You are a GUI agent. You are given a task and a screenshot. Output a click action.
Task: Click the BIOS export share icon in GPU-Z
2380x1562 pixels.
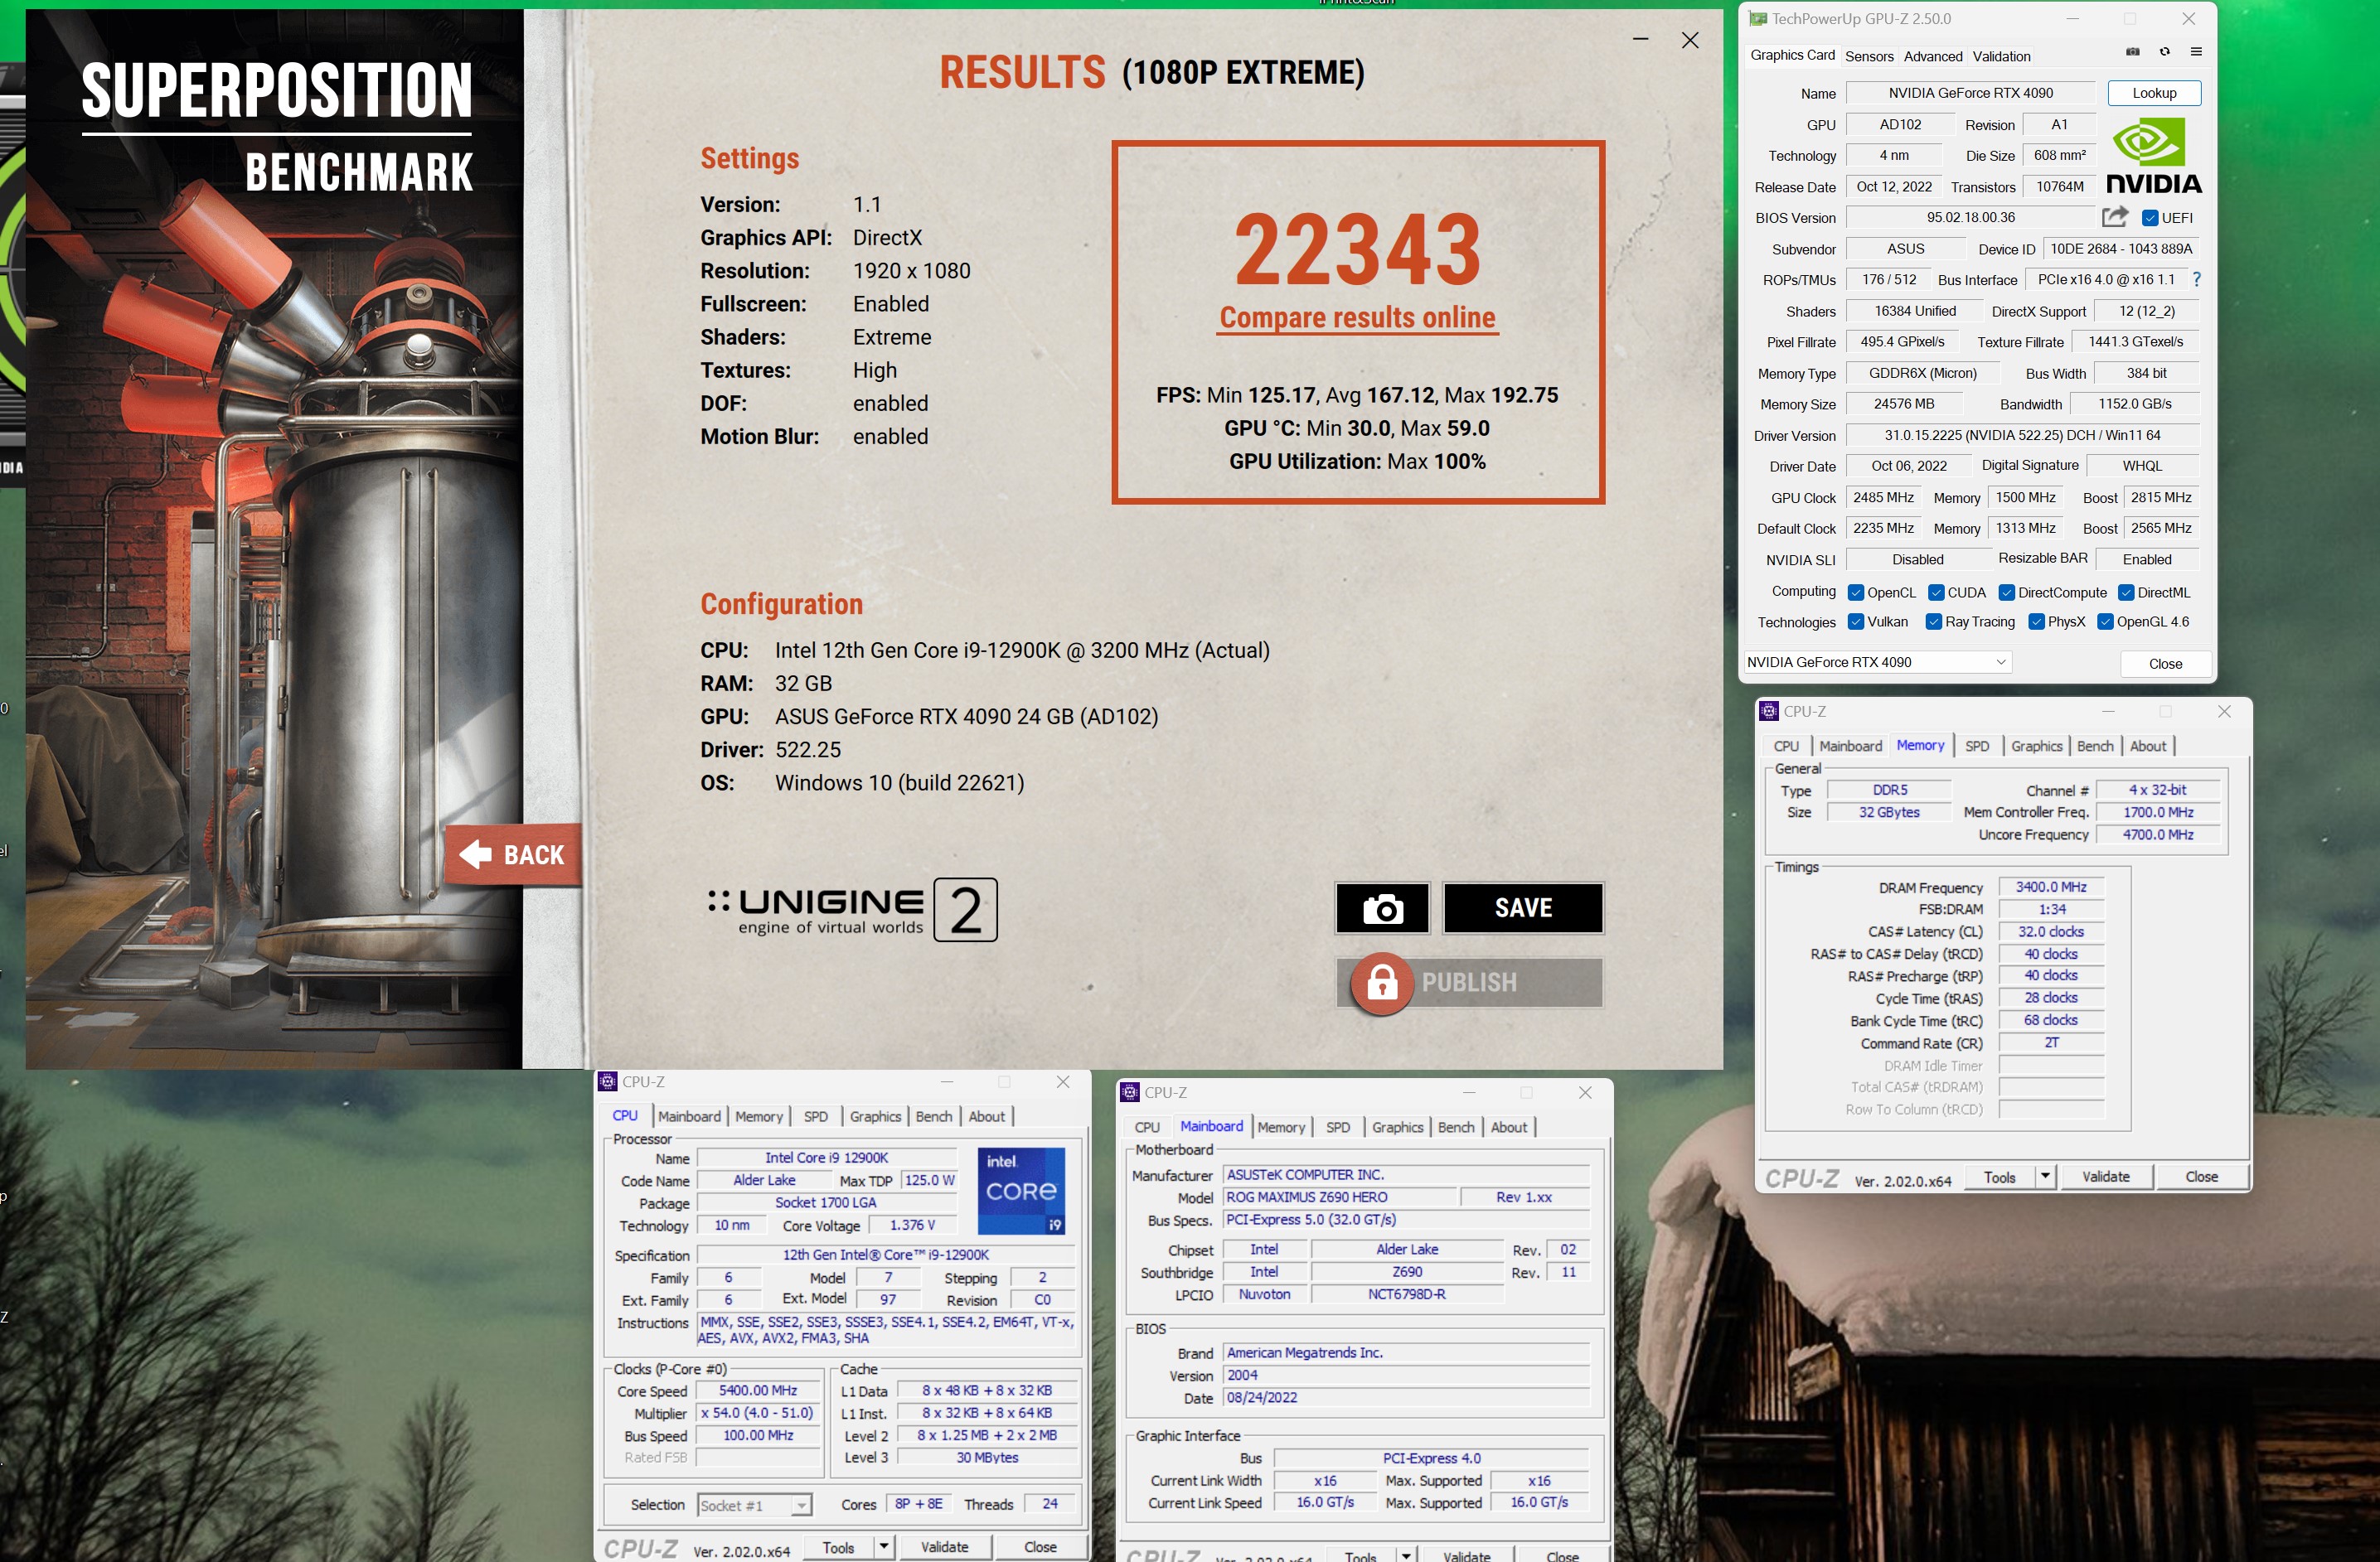pyautogui.click(x=2115, y=217)
